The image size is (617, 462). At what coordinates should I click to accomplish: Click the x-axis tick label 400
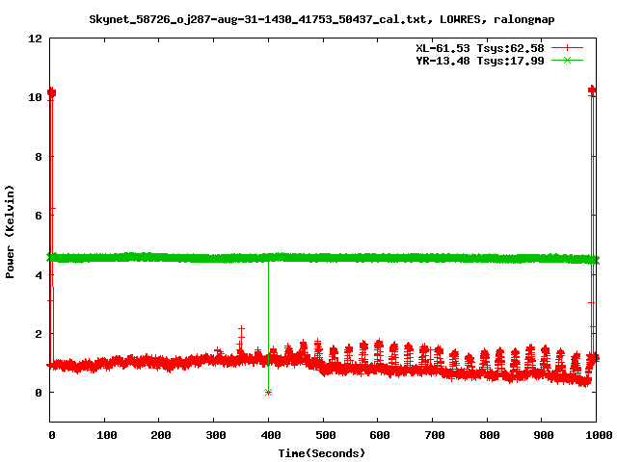[x=270, y=435]
